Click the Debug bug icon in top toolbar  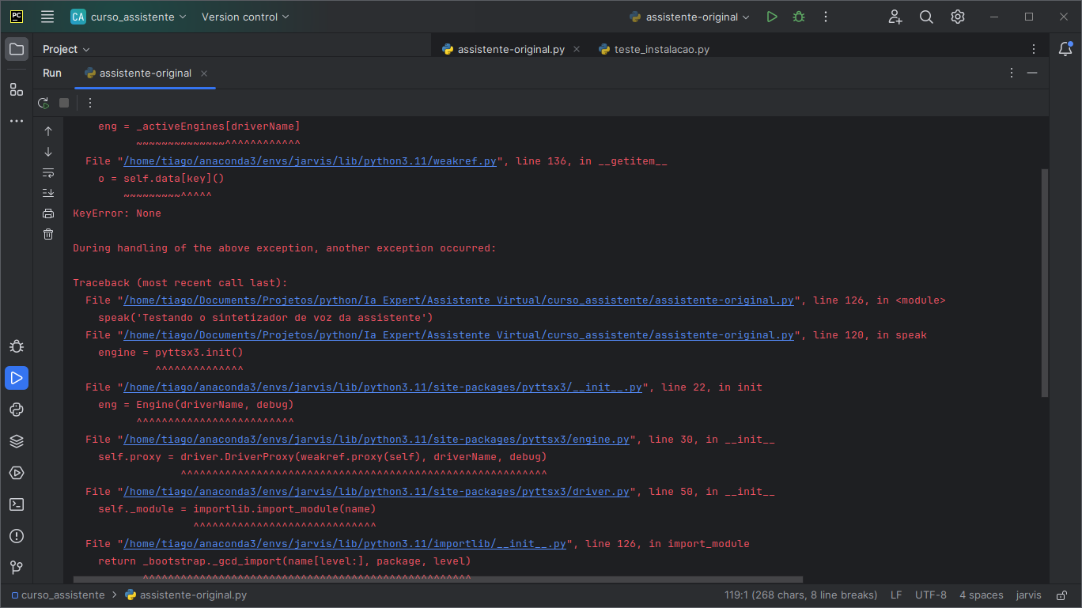(799, 17)
